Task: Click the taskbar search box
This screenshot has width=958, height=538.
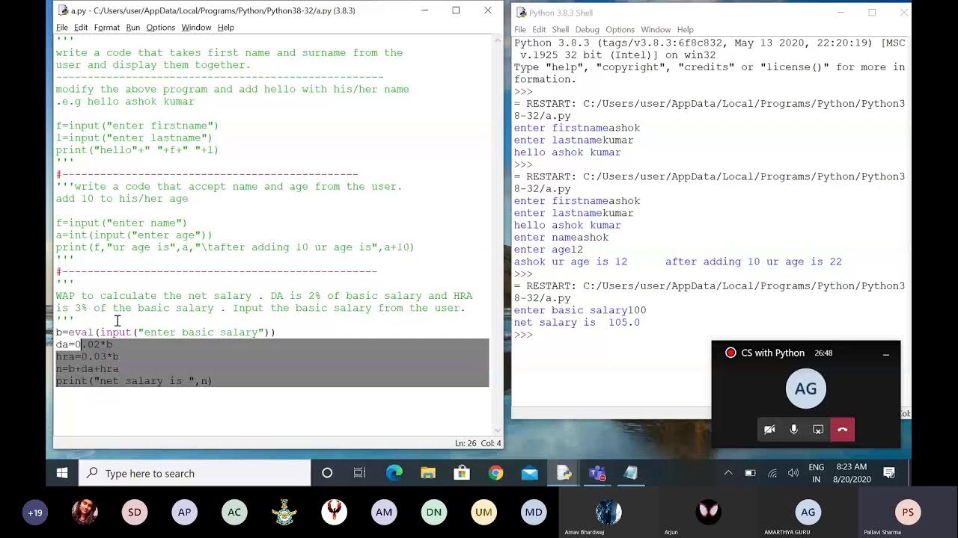Action: tap(195, 473)
